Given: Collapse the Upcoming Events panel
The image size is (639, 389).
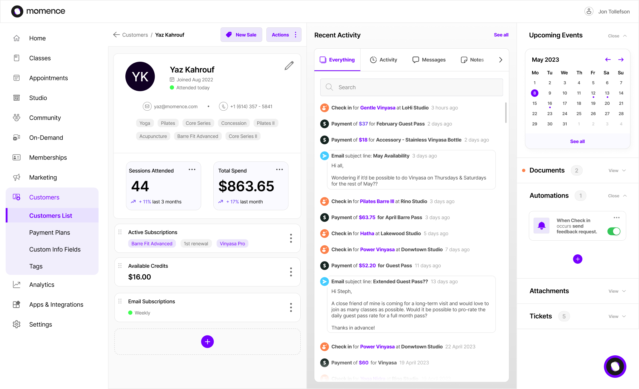Looking at the screenshot, I should 617,36.
